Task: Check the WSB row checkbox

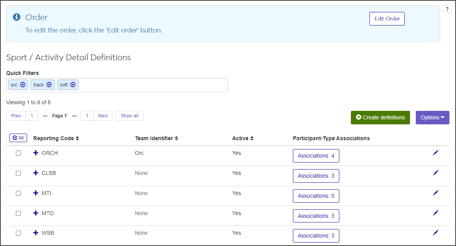Action: click(18, 233)
